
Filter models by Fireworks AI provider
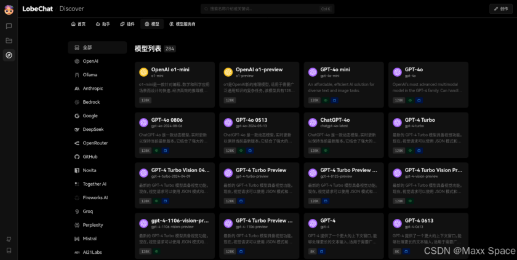click(97, 198)
